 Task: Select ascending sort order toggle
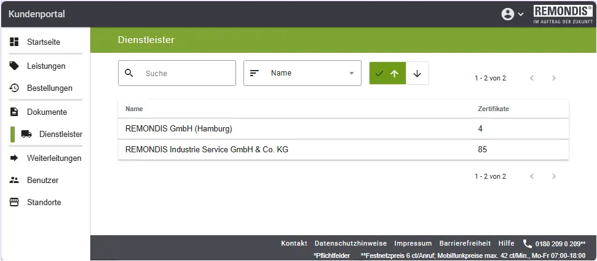(387, 73)
